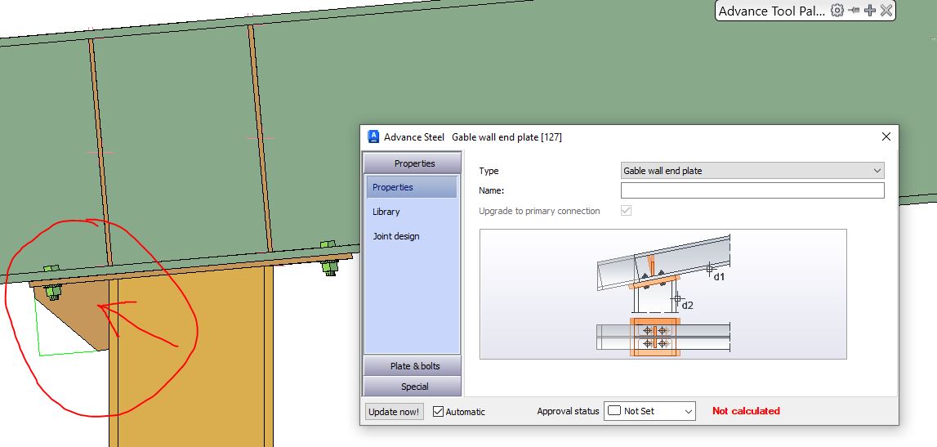This screenshot has height=447, width=937.
Task: Open Advance Tool Palette settings gear
Action: tap(837, 11)
